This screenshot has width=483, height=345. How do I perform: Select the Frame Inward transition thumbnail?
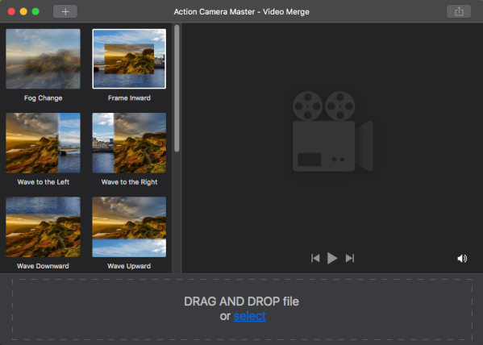pyautogui.click(x=129, y=59)
